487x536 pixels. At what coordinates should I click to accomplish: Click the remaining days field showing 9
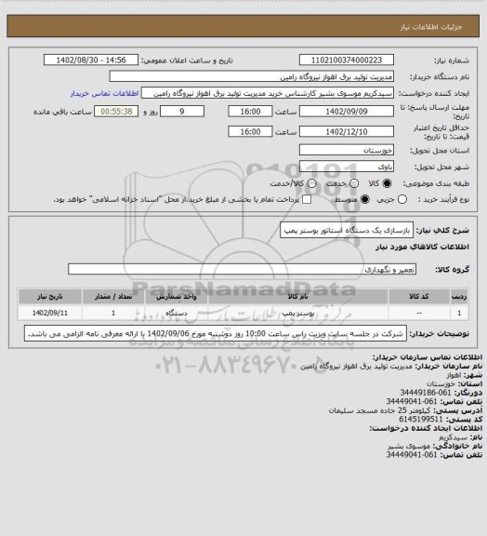182,112
